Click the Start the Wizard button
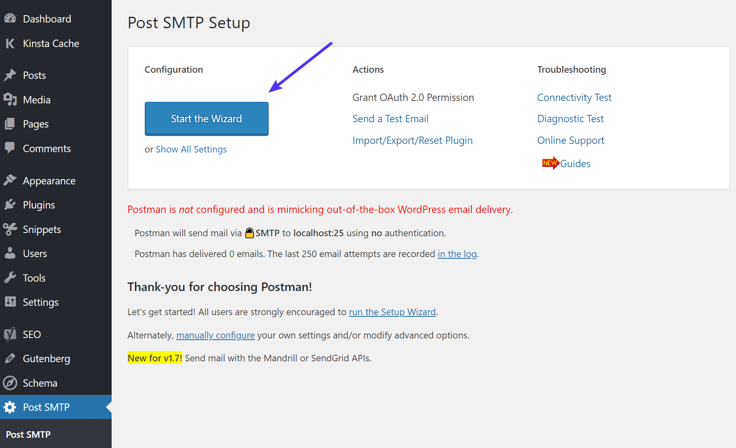 [x=206, y=119]
